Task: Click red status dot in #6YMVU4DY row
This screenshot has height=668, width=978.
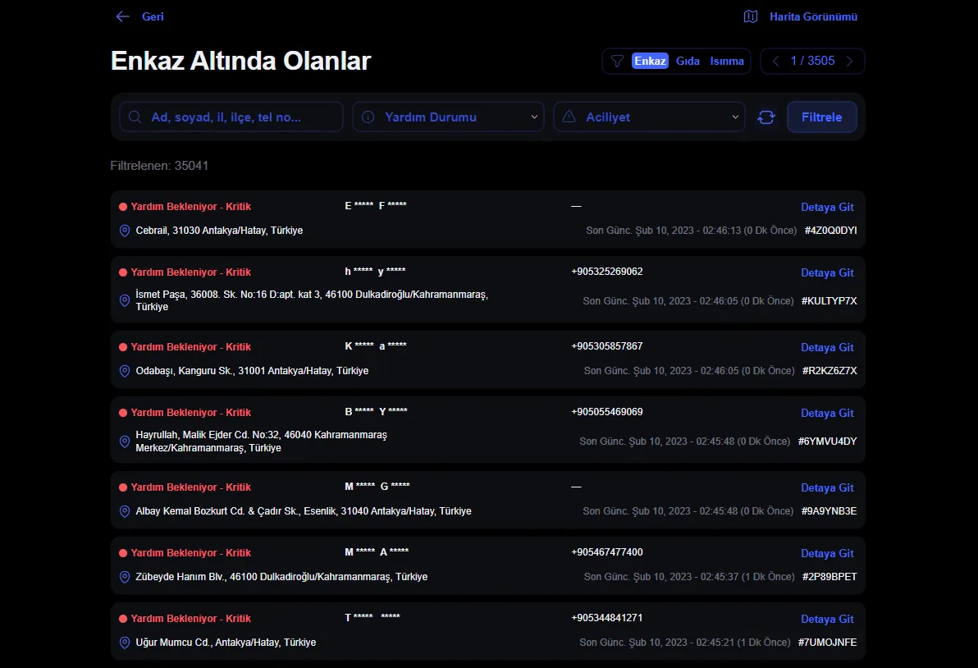Action: [x=124, y=413]
